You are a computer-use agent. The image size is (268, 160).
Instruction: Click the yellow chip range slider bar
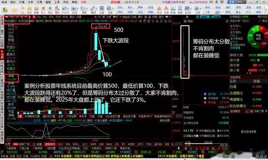tap(198, 144)
